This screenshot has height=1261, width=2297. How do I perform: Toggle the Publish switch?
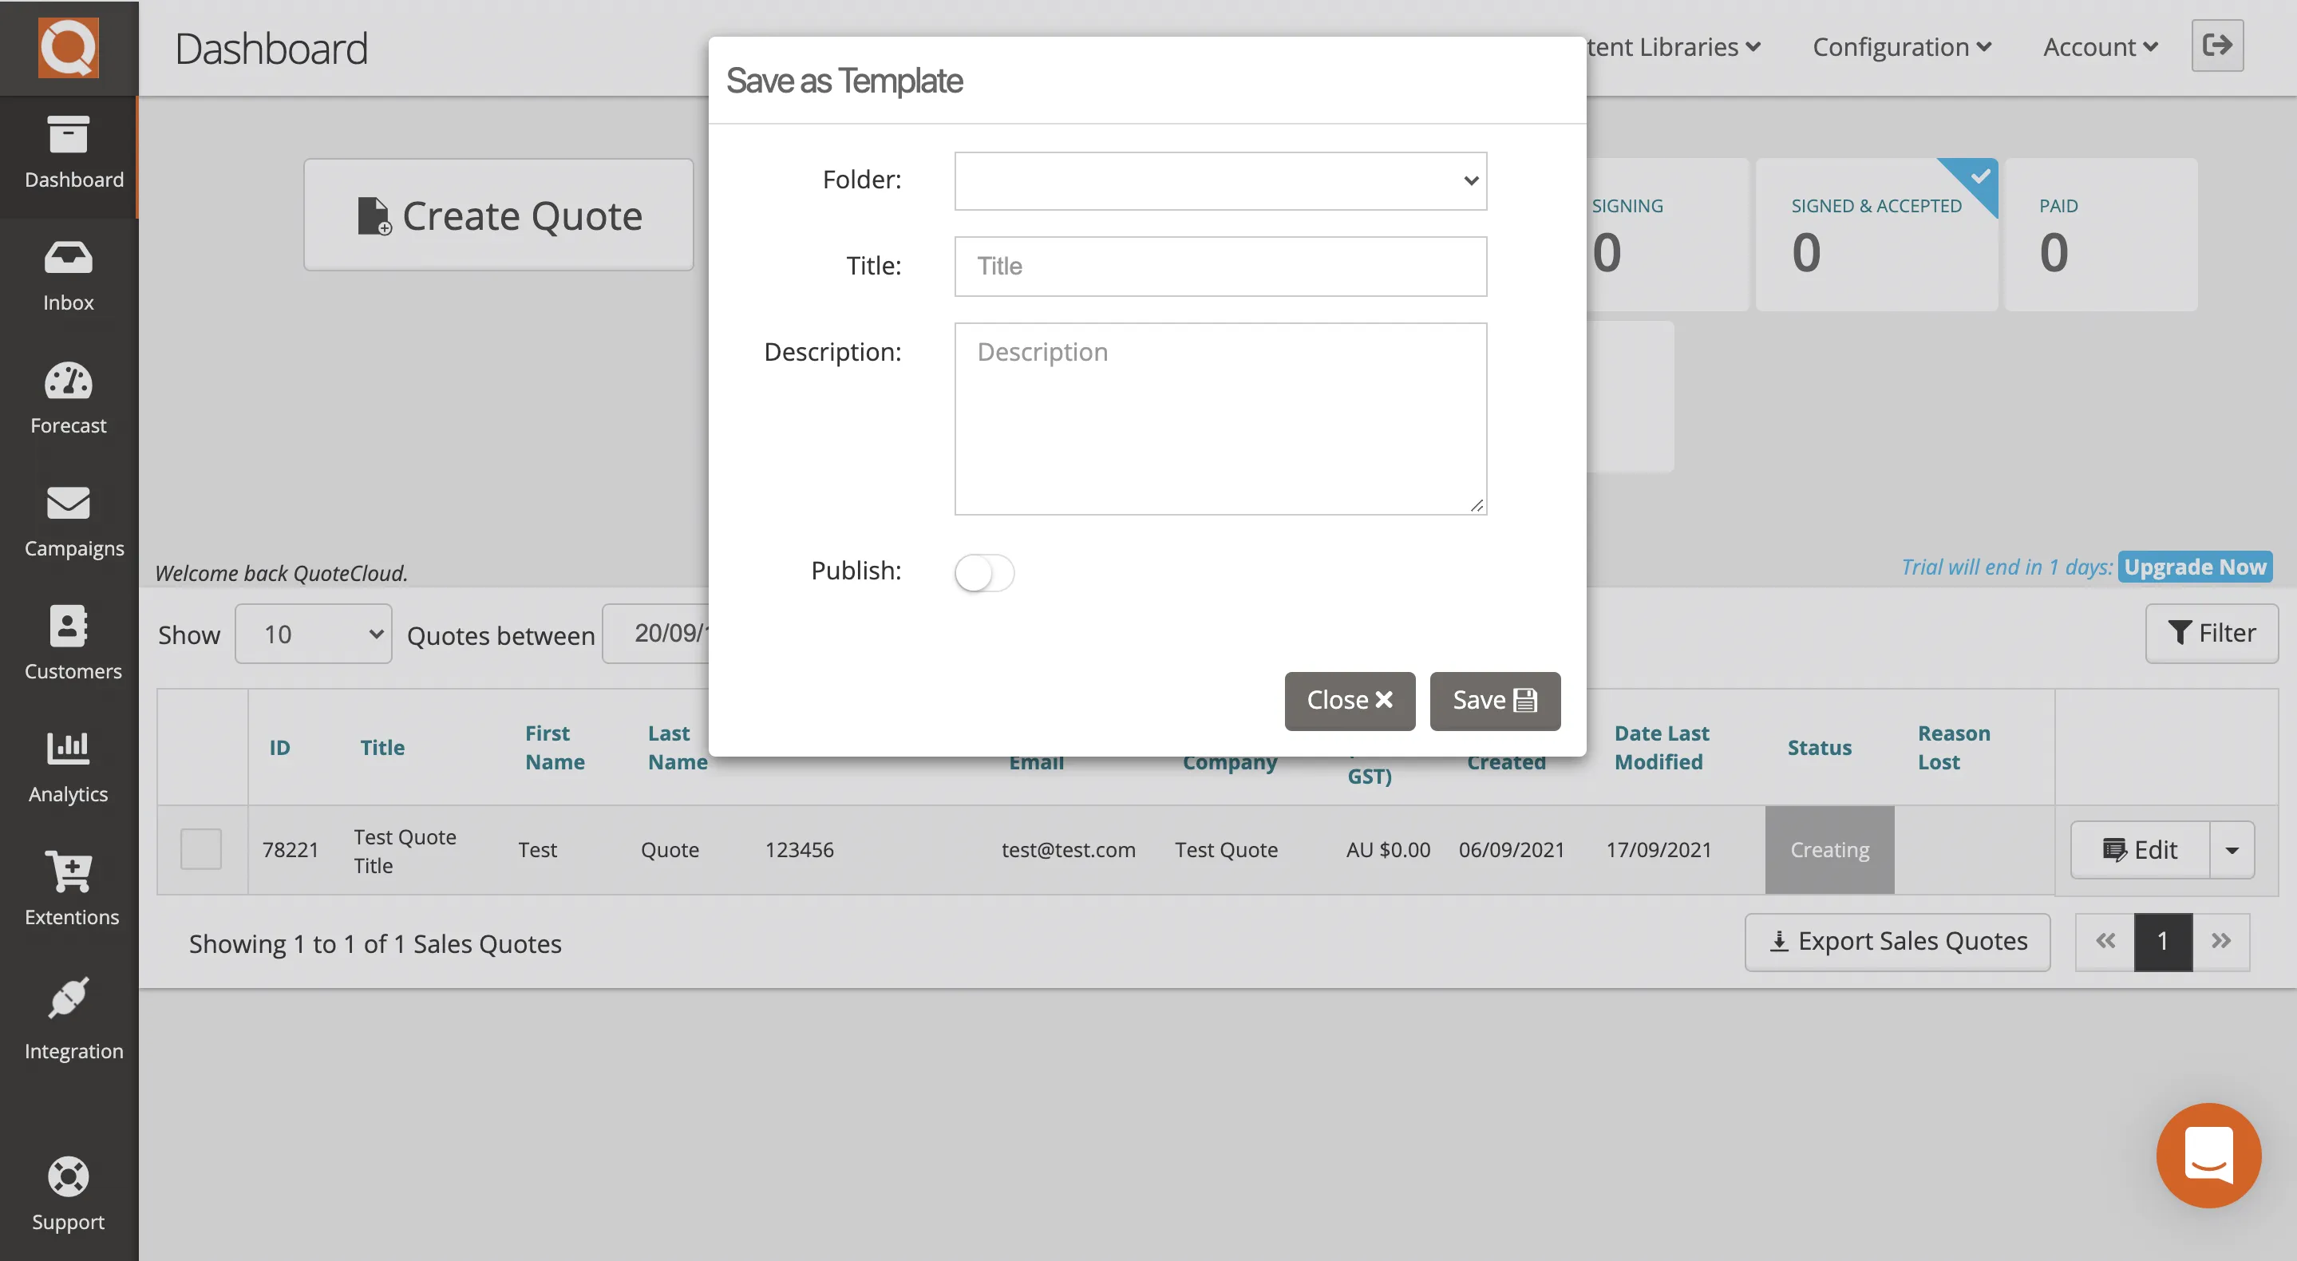(983, 572)
